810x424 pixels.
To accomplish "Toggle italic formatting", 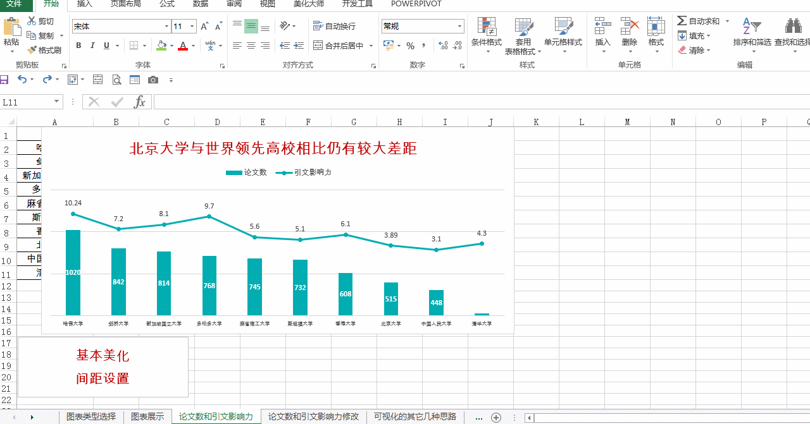I will coord(92,45).
